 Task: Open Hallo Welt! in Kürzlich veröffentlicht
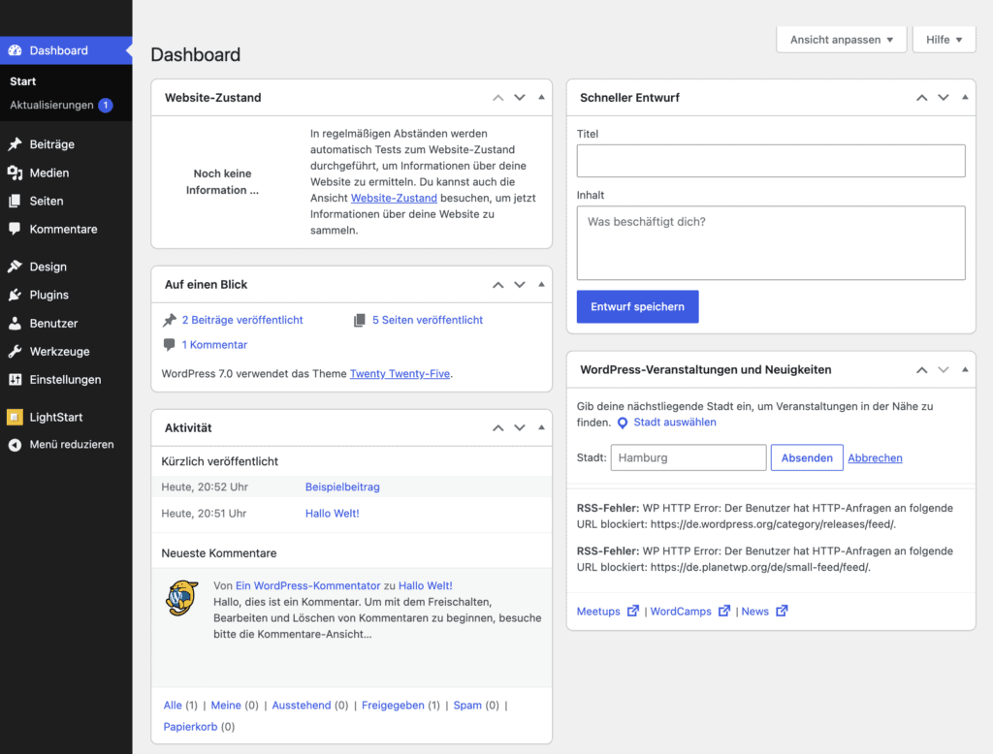tap(333, 514)
